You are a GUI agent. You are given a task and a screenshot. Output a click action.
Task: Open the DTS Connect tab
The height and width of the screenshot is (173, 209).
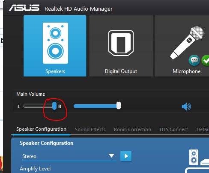point(174,129)
